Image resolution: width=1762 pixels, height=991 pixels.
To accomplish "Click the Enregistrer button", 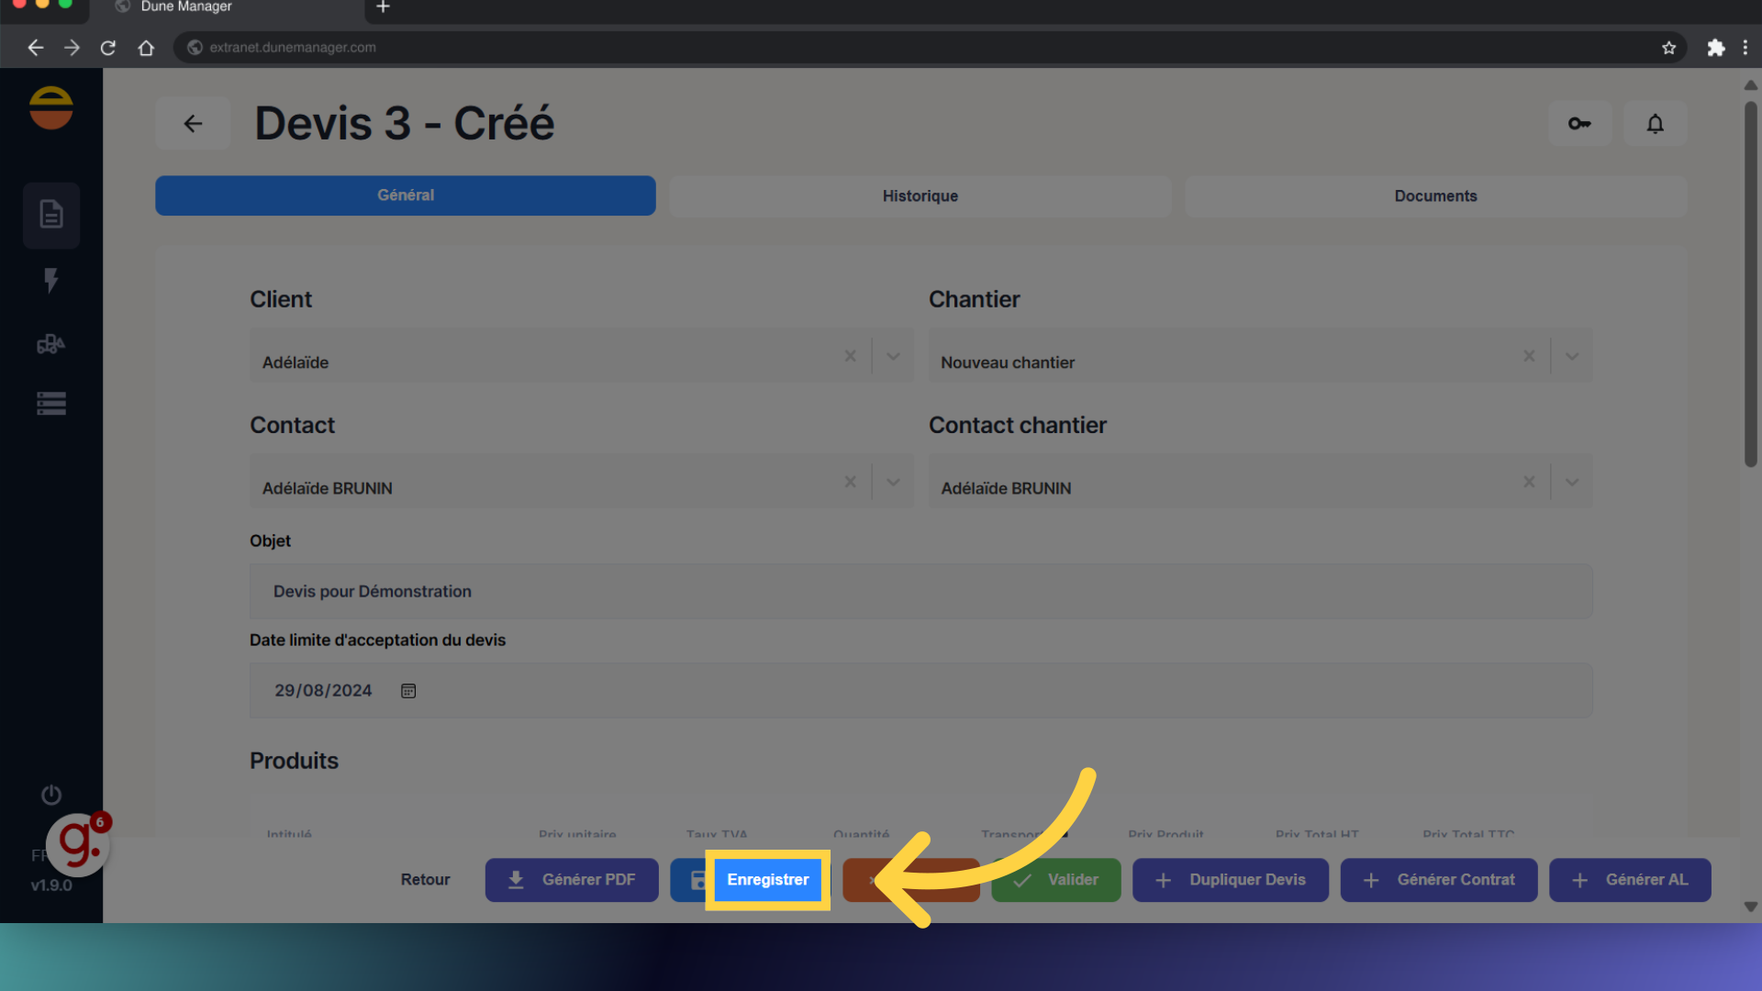I will (767, 879).
